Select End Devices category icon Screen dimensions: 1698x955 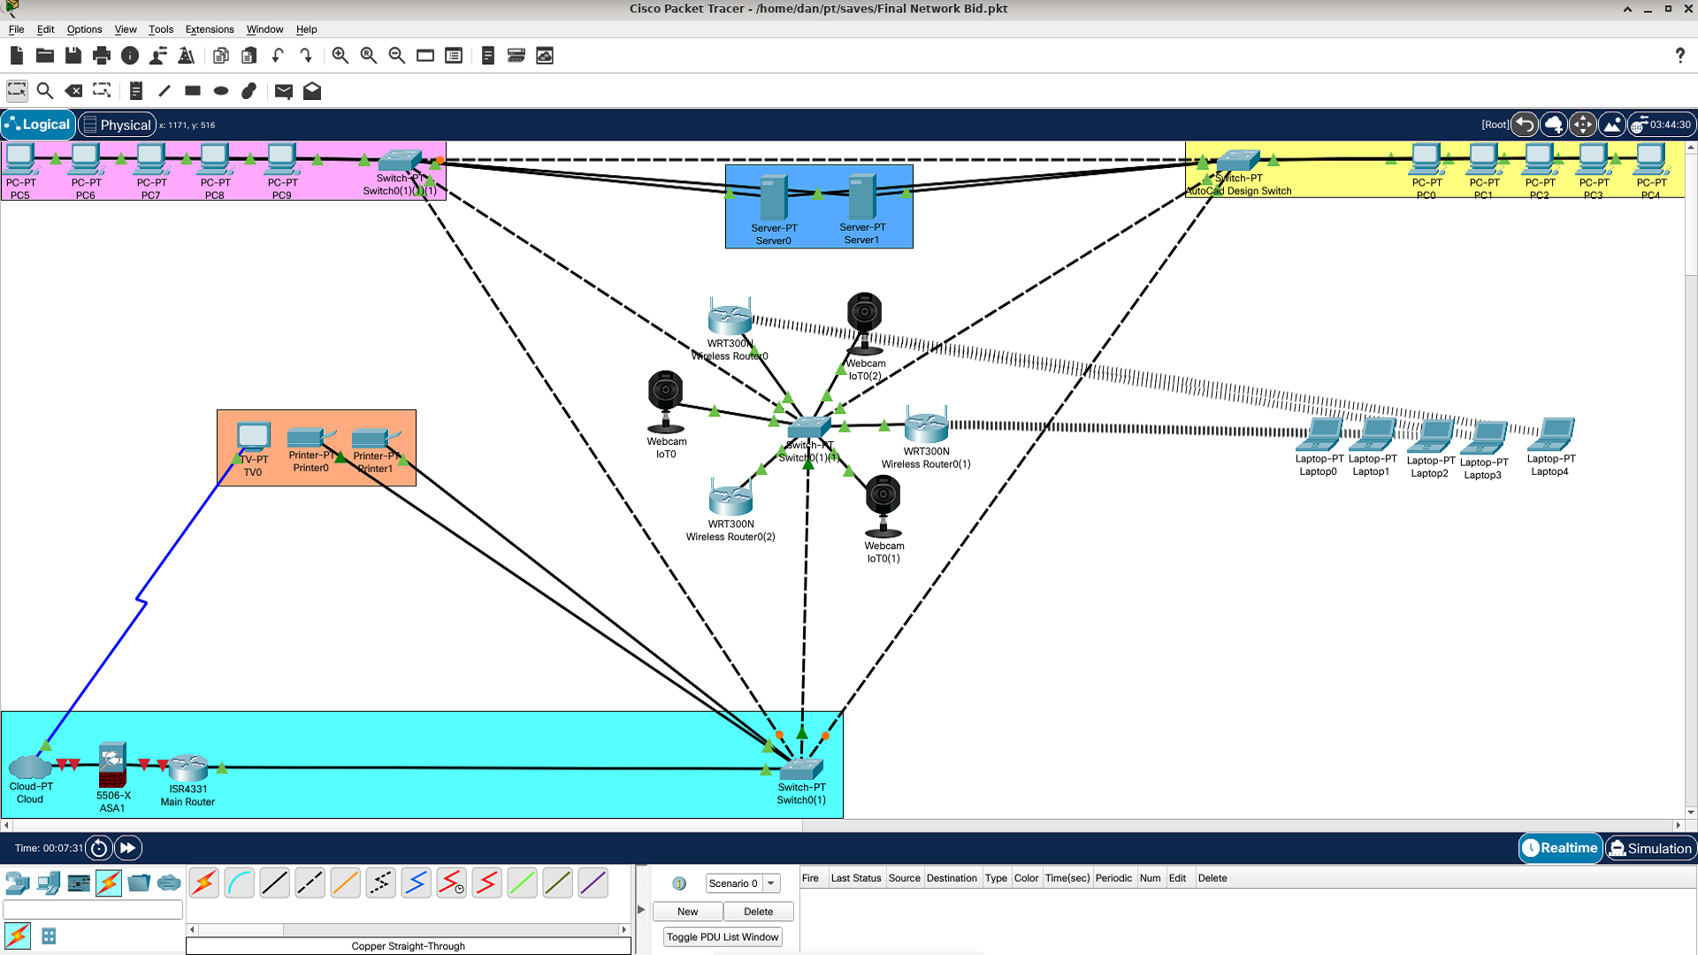(49, 882)
